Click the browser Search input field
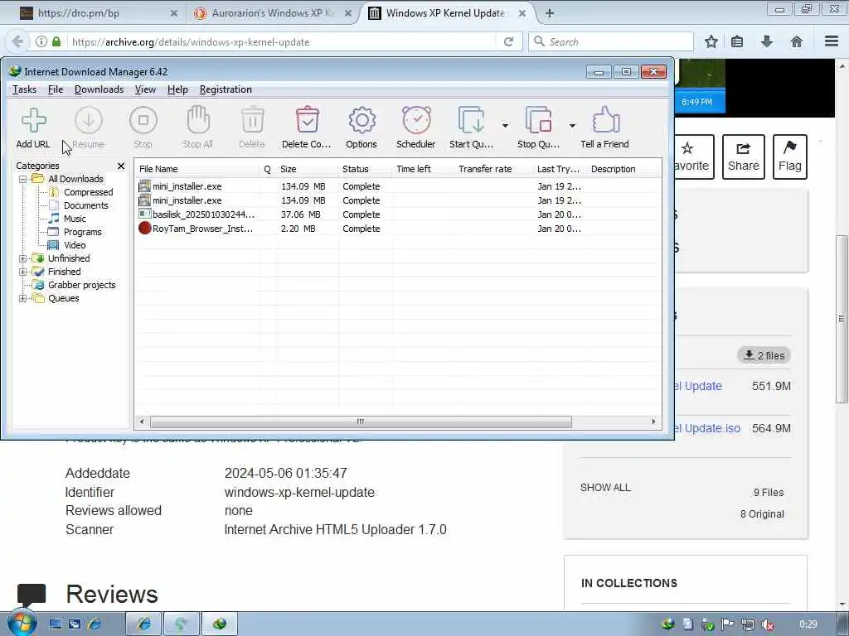849x636 pixels. point(611,41)
